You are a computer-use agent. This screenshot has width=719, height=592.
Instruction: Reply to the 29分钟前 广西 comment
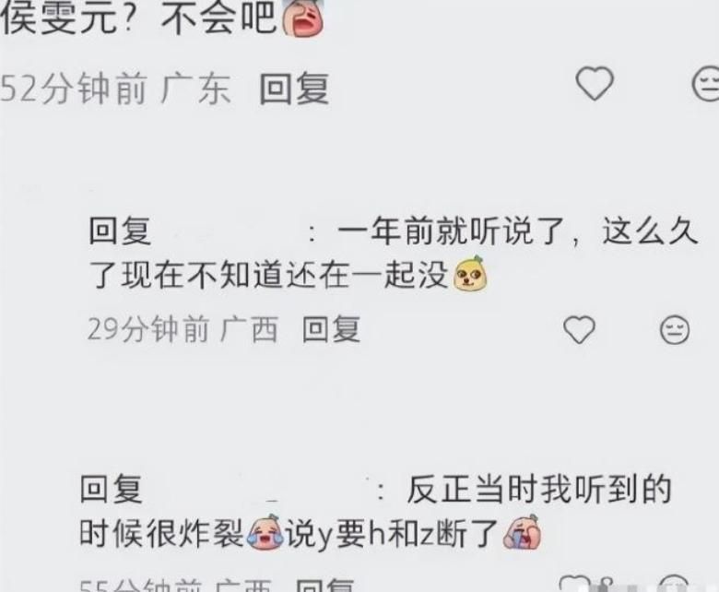point(331,329)
